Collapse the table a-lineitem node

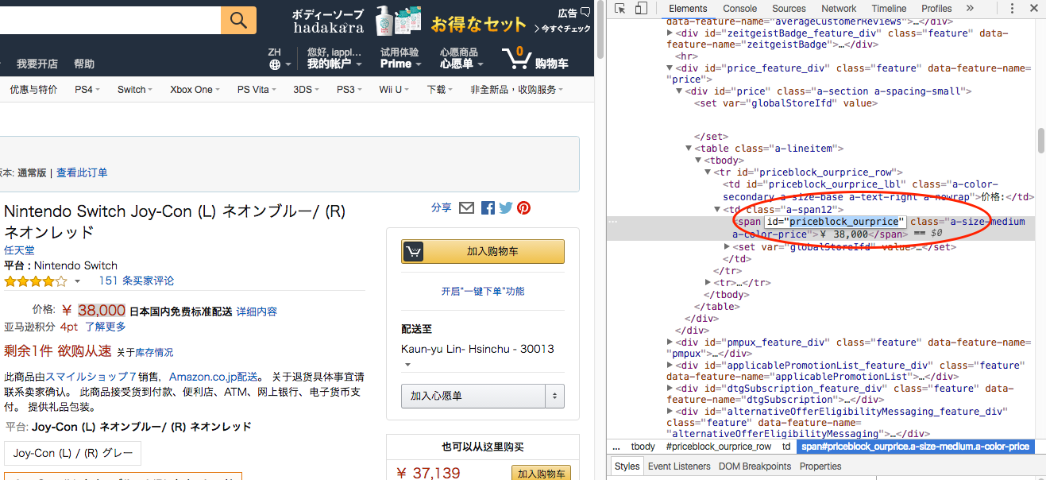(689, 149)
